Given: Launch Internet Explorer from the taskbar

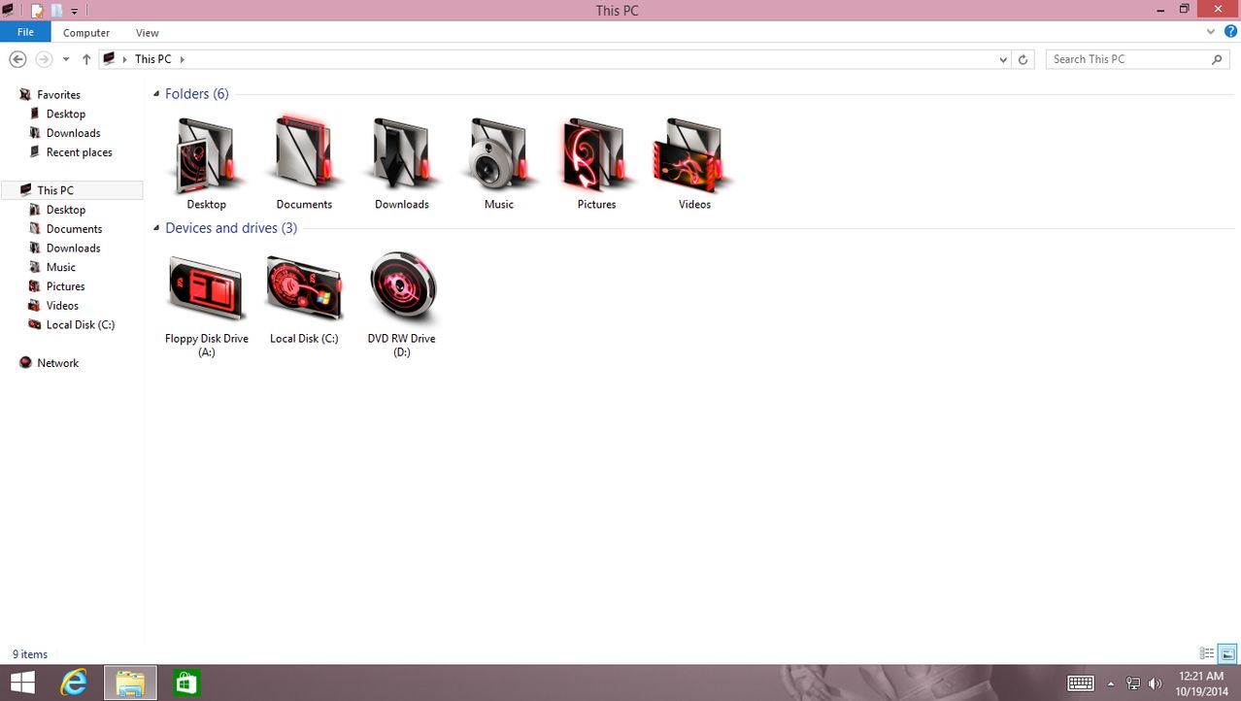Looking at the screenshot, I should (74, 683).
